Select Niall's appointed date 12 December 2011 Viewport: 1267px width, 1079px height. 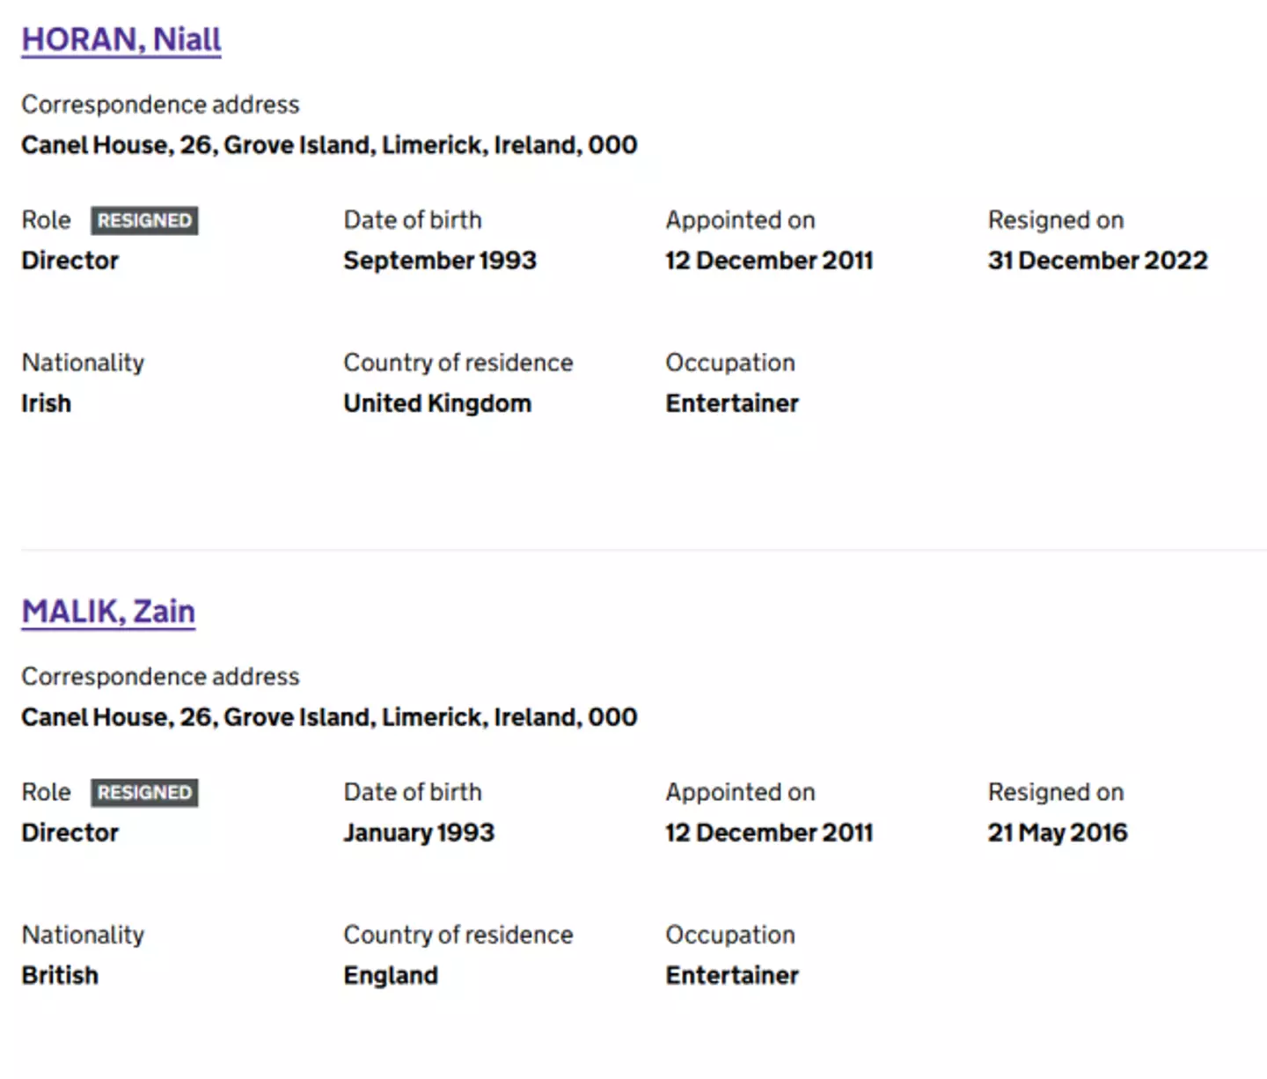(769, 261)
